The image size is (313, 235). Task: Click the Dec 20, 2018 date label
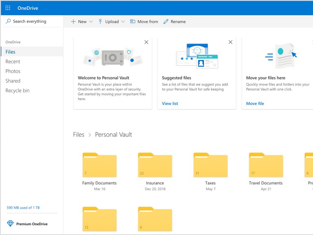[x=155, y=189]
